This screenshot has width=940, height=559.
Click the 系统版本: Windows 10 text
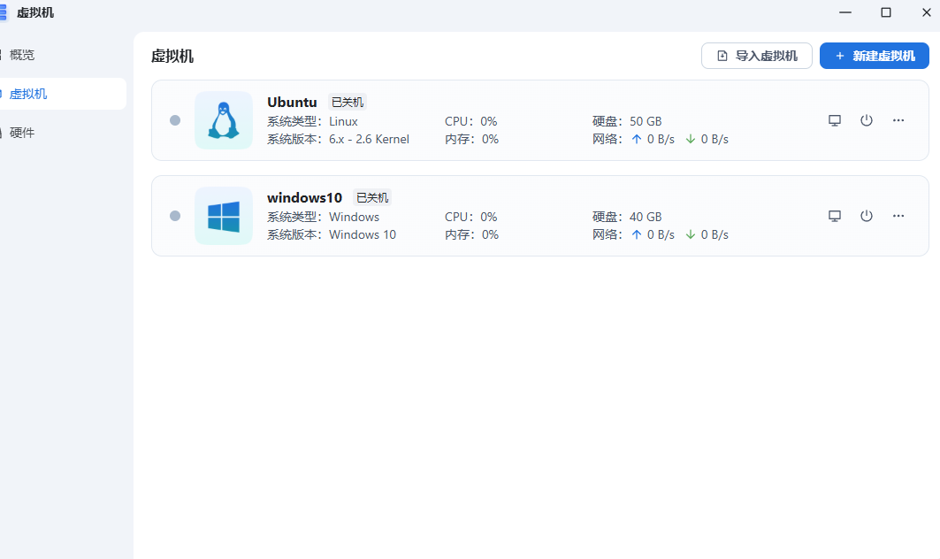tap(332, 234)
